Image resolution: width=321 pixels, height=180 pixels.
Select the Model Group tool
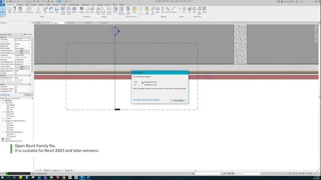109,10
